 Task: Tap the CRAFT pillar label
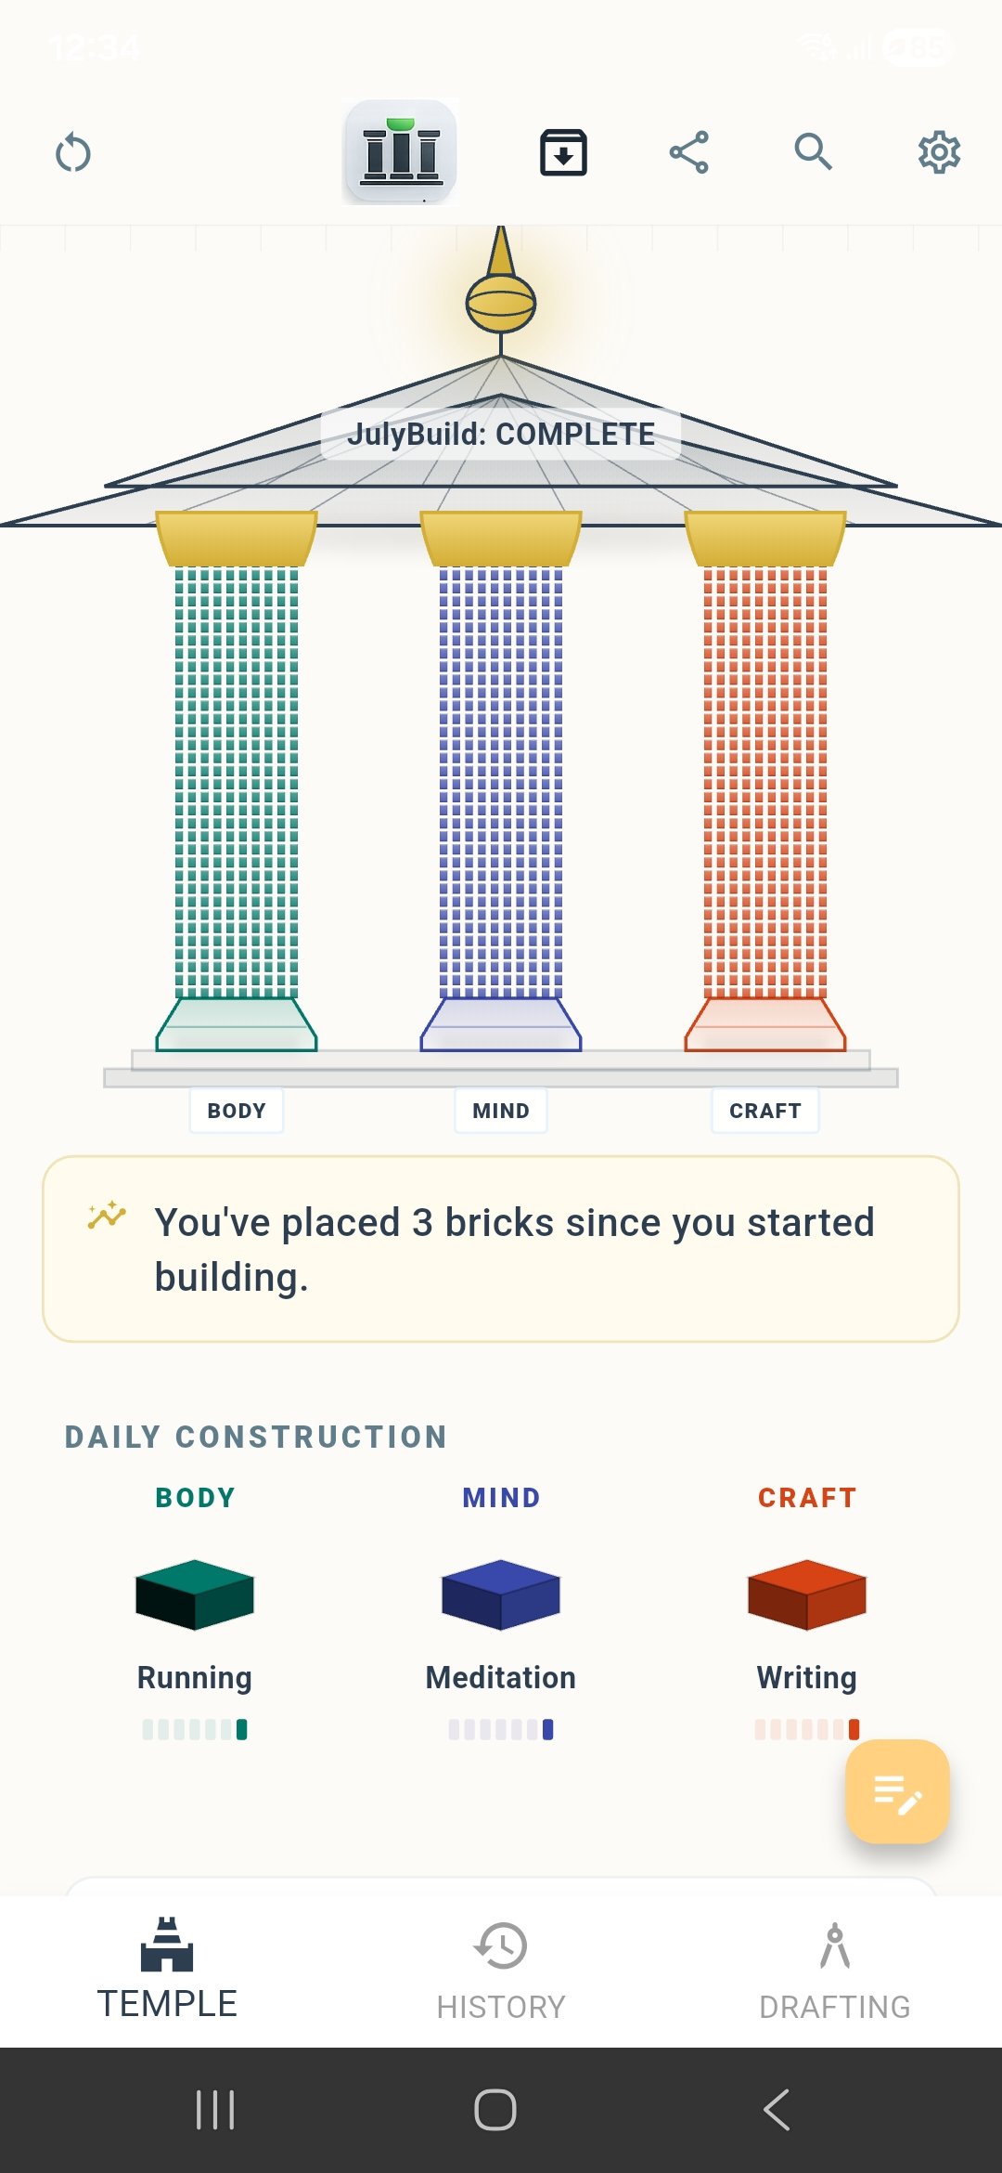coord(765,1111)
